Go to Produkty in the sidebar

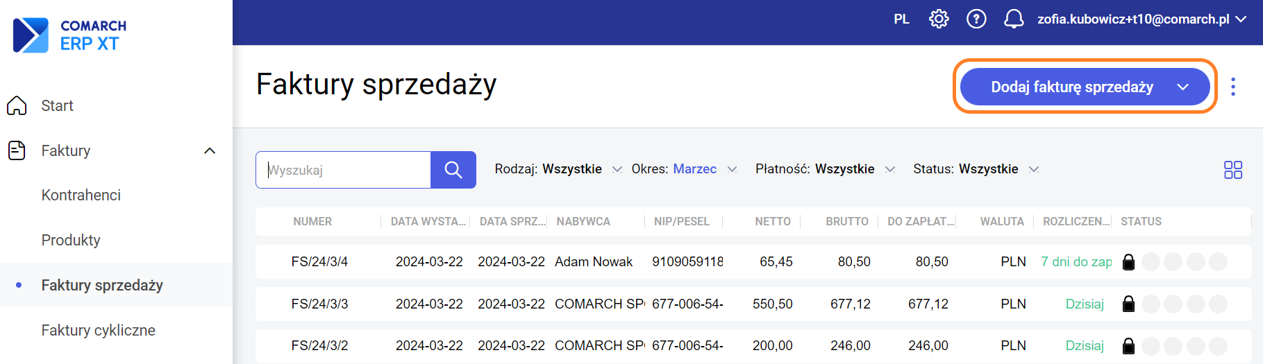(71, 240)
